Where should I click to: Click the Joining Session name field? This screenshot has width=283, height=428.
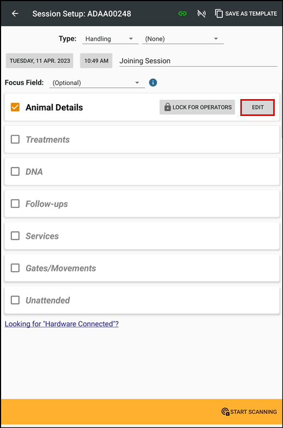tap(198, 61)
